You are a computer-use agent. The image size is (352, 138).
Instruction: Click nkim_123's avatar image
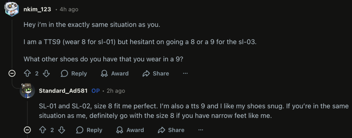pyautogui.click(x=12, y=8)
